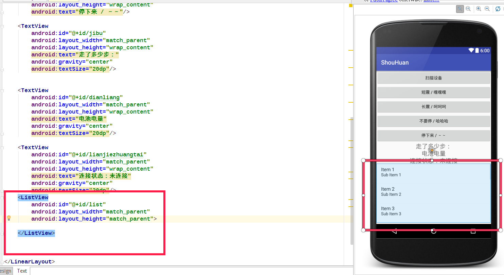Collapse the jibu TextView fold marker

click(x=3, y=26)
